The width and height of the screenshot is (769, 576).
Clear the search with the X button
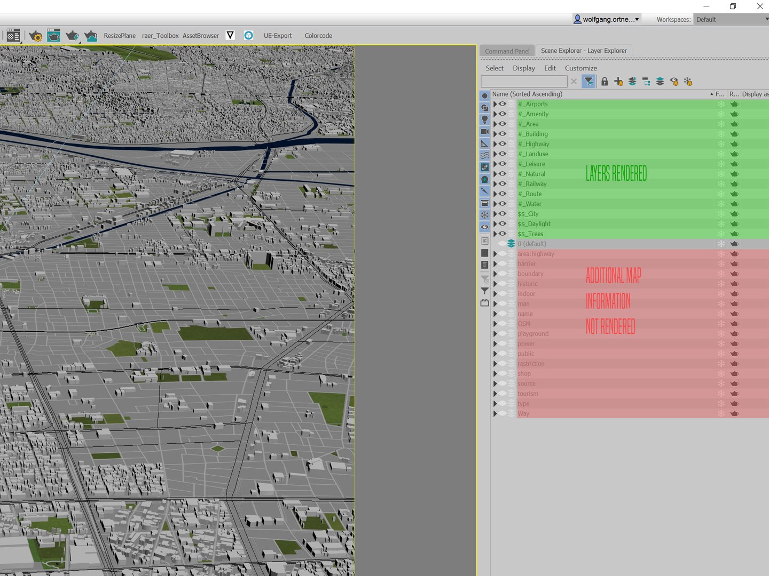click(x=574, y=82)
